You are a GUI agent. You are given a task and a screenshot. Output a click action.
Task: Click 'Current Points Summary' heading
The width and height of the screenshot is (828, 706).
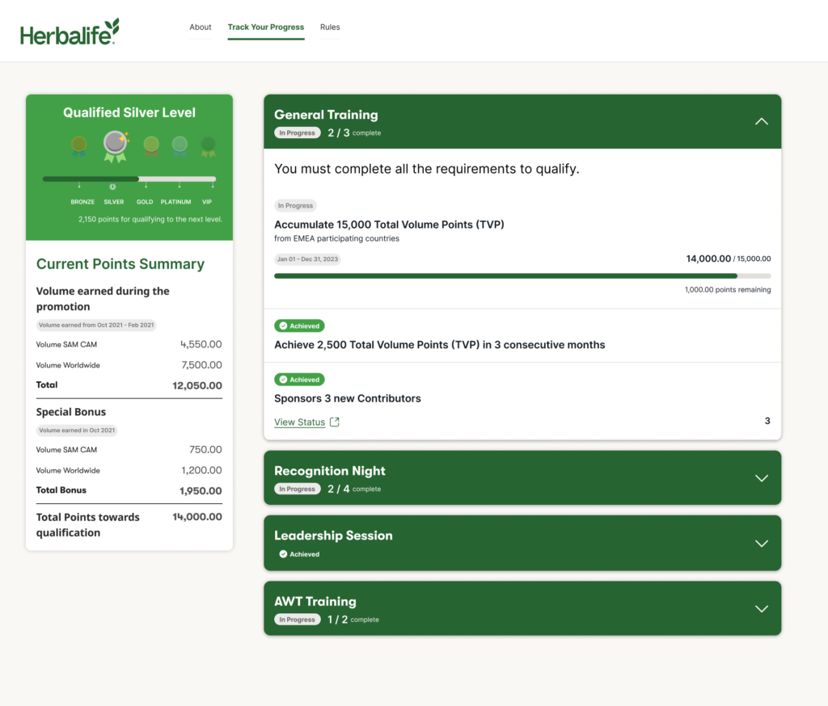click(x=120, y=264)
